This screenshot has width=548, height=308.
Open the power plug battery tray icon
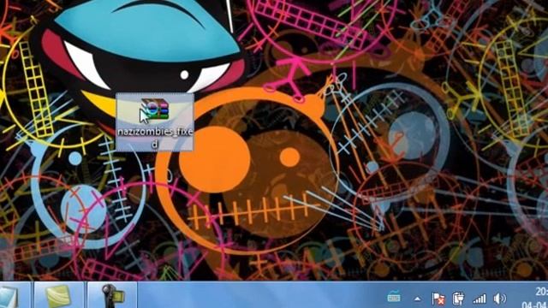click(x=458, y=299)
